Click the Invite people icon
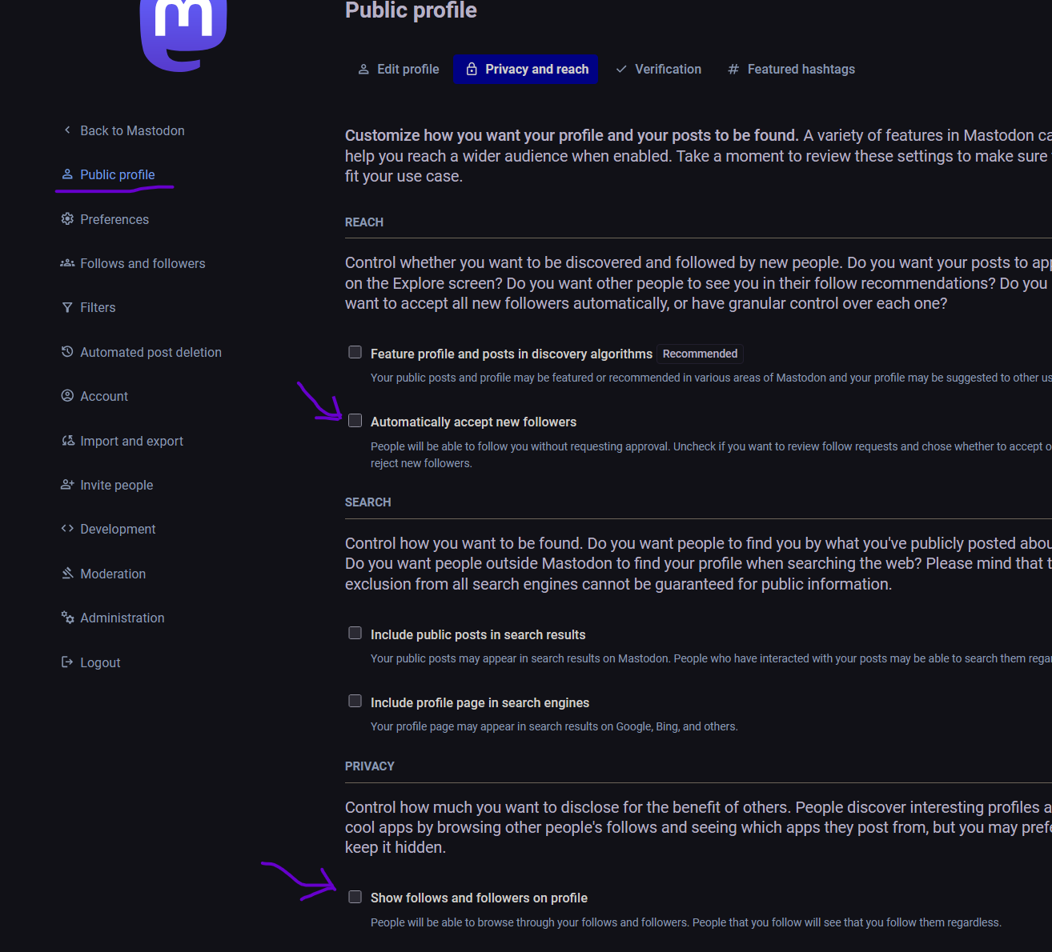Image resolution: width=1052 pixels, height=952 pixels. tap(67, 485)
